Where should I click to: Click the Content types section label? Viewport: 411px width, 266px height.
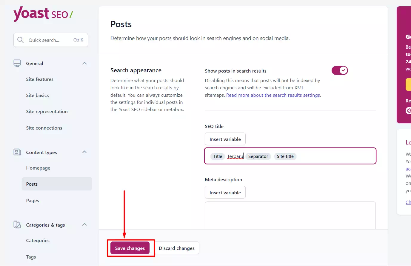[41, 152]
